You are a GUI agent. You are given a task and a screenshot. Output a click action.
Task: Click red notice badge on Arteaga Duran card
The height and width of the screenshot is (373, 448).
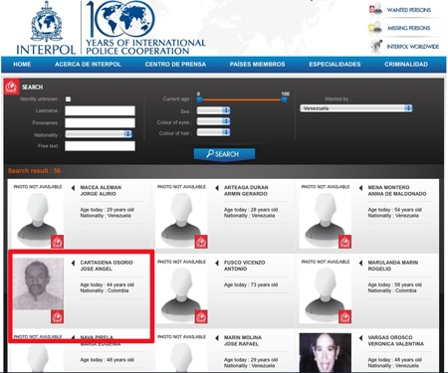[201, 242]
